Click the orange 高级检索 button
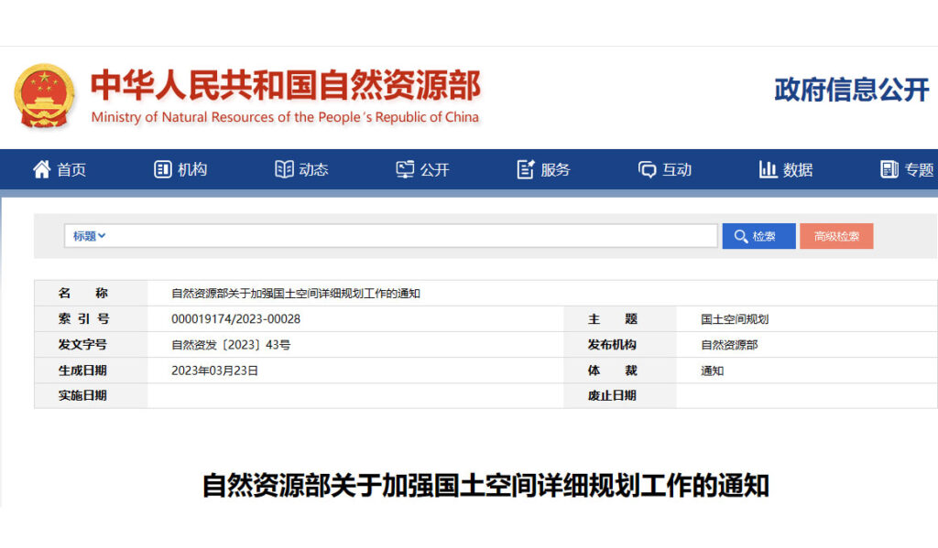938x548 pixels. (x=836, y=236)
